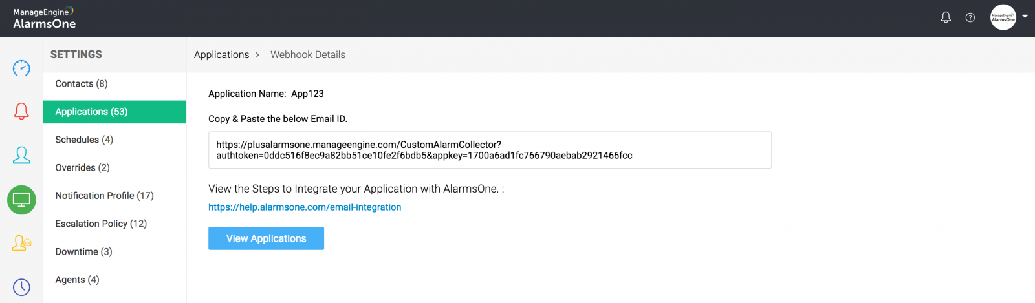The height and width of the screenshot is (303, 1035).
Task: Open the user profile sidebar icon
Action: tap(21, 155)
